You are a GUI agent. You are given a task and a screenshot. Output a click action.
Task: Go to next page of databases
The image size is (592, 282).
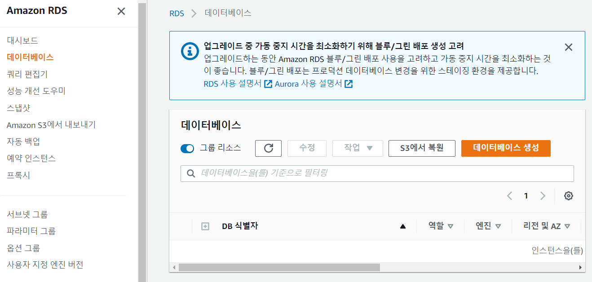[543, 196]
